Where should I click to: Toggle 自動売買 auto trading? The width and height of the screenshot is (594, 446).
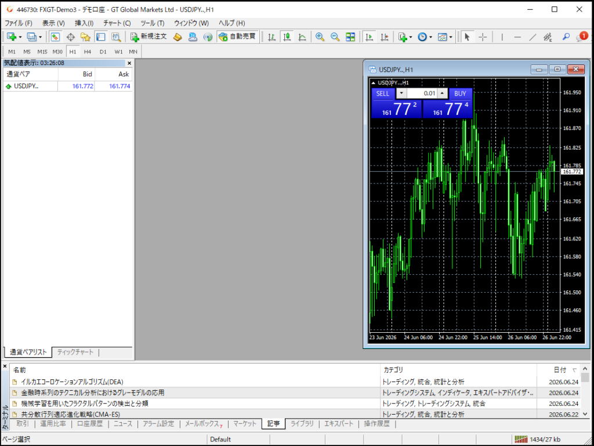point(237,37)
